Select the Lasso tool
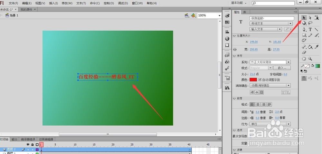Image resolution: width=322 pixels, height=154 pixels. pyautogui.click(x=310, y=23)
